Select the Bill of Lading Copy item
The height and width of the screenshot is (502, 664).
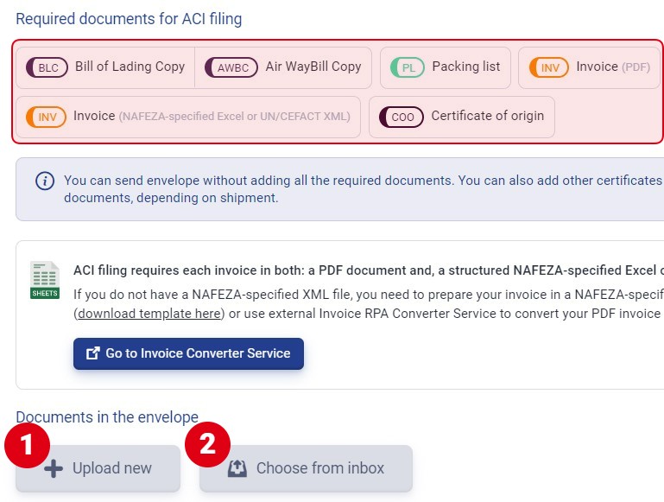pos(105,67)
